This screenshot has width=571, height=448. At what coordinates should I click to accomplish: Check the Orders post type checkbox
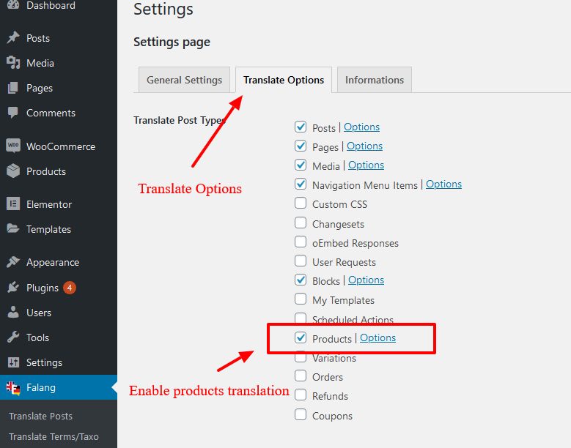301,376
